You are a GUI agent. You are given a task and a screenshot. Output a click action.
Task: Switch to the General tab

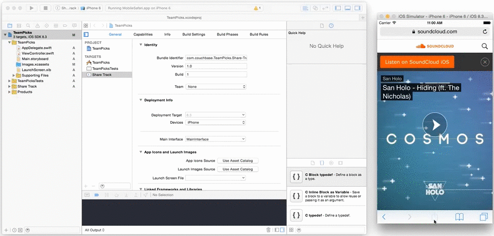tap(115, 34)
